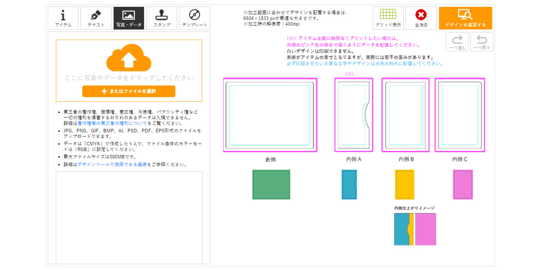Switch to the 写真・データ tab
Image resolution: width=540 pixels, height=270 pixels.
coord(129,18)
